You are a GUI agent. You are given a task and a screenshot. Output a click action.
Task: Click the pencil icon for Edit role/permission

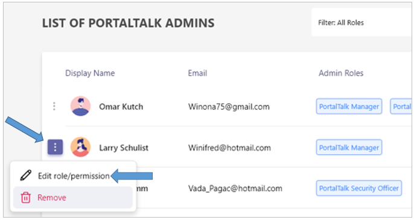click(x=26, y=175)
